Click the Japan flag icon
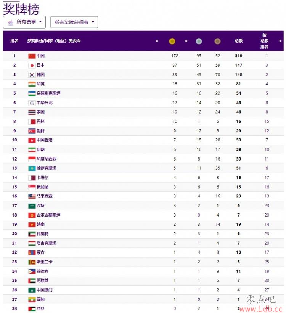This screenshot has width=286, height=313. (x=32, y=66)
